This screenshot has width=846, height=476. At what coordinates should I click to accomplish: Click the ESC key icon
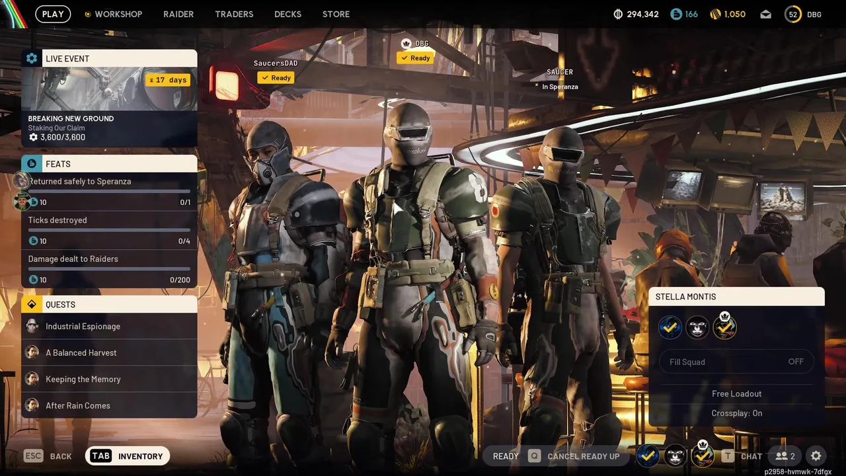(33, 456)
